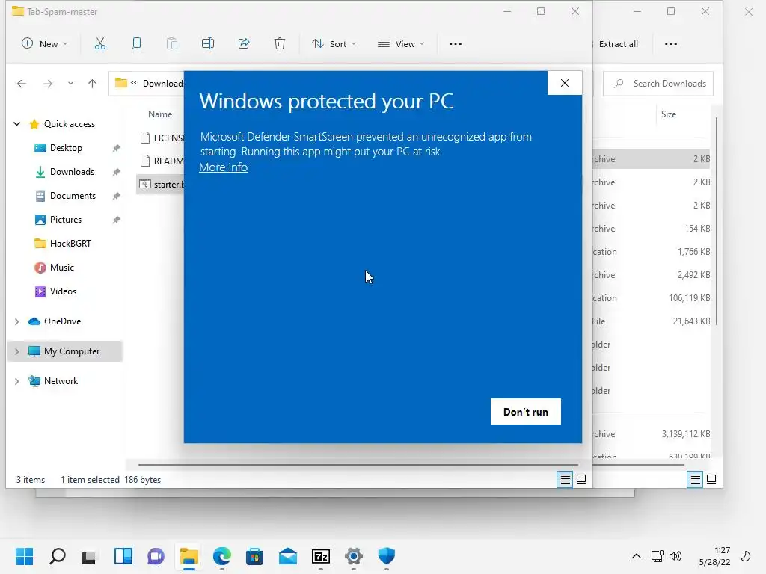Open See more options in Downloads window
Viewport: 766px width, 574px height.
point(671,44)
